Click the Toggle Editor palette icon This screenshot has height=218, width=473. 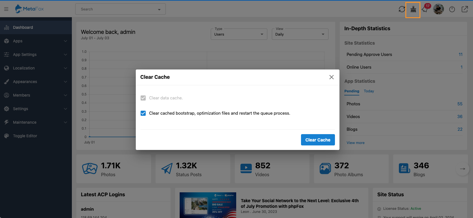pos(7,136)
